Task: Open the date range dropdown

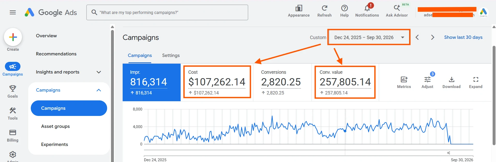Action: click(x=369, y=37)
